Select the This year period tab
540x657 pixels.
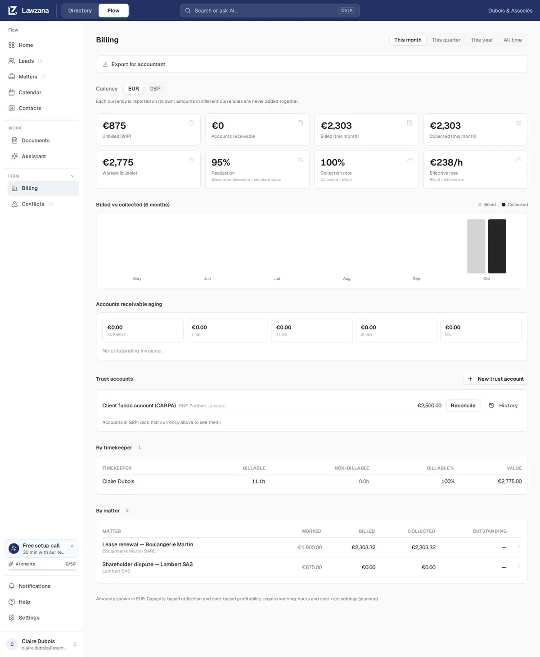[482, 40]
